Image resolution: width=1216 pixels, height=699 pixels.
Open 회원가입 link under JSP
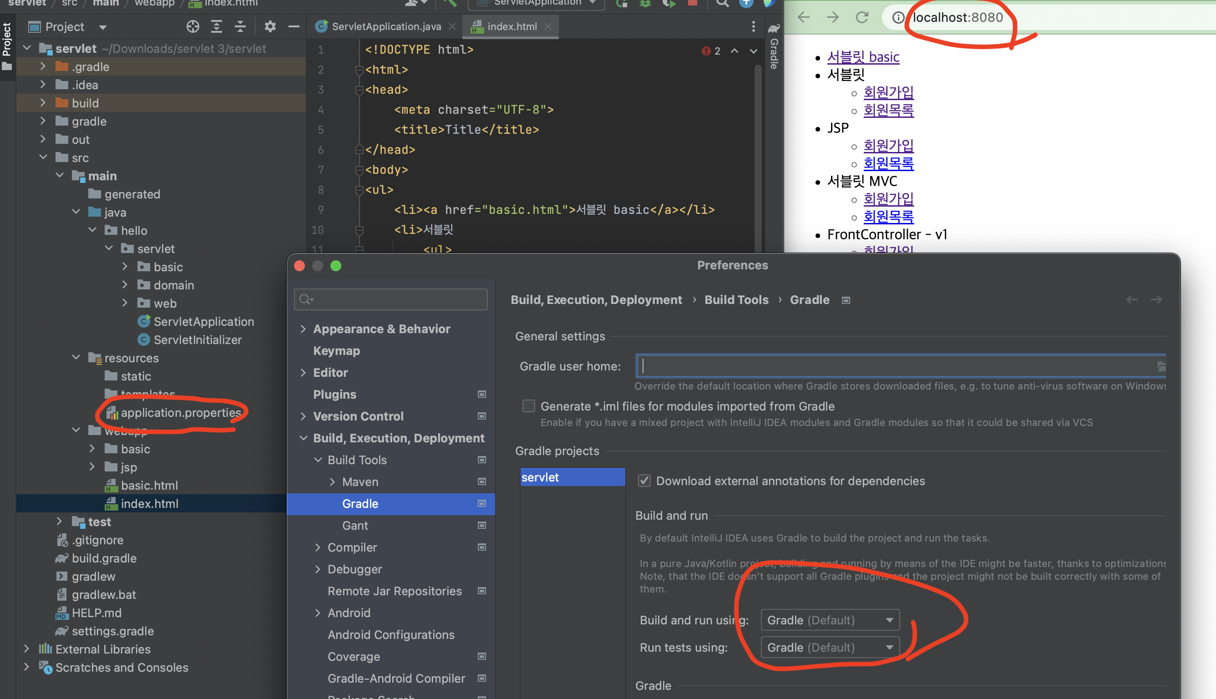pos(888,145)
